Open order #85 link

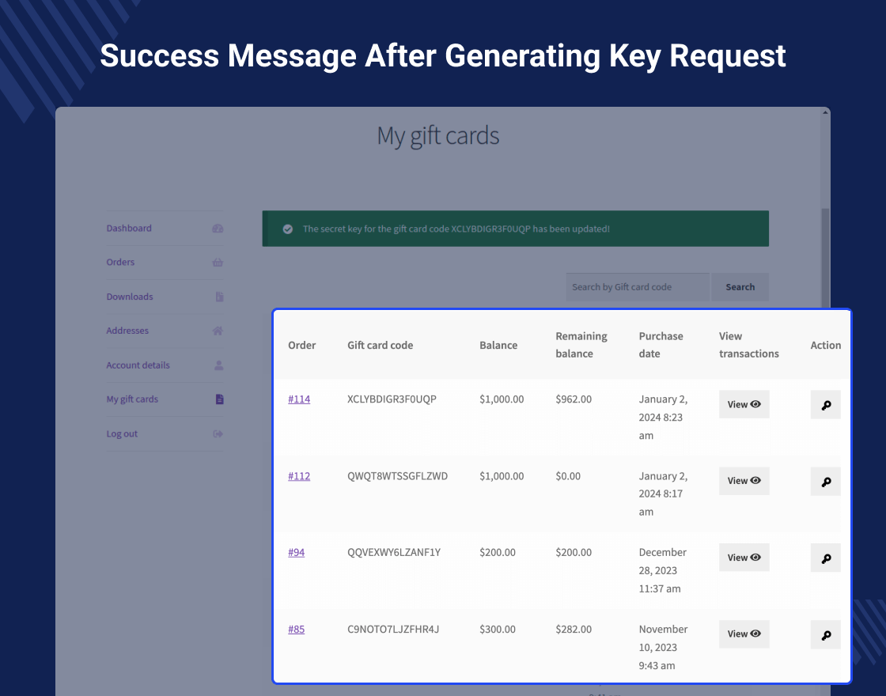pyautogui.click(x=296, y=629)
